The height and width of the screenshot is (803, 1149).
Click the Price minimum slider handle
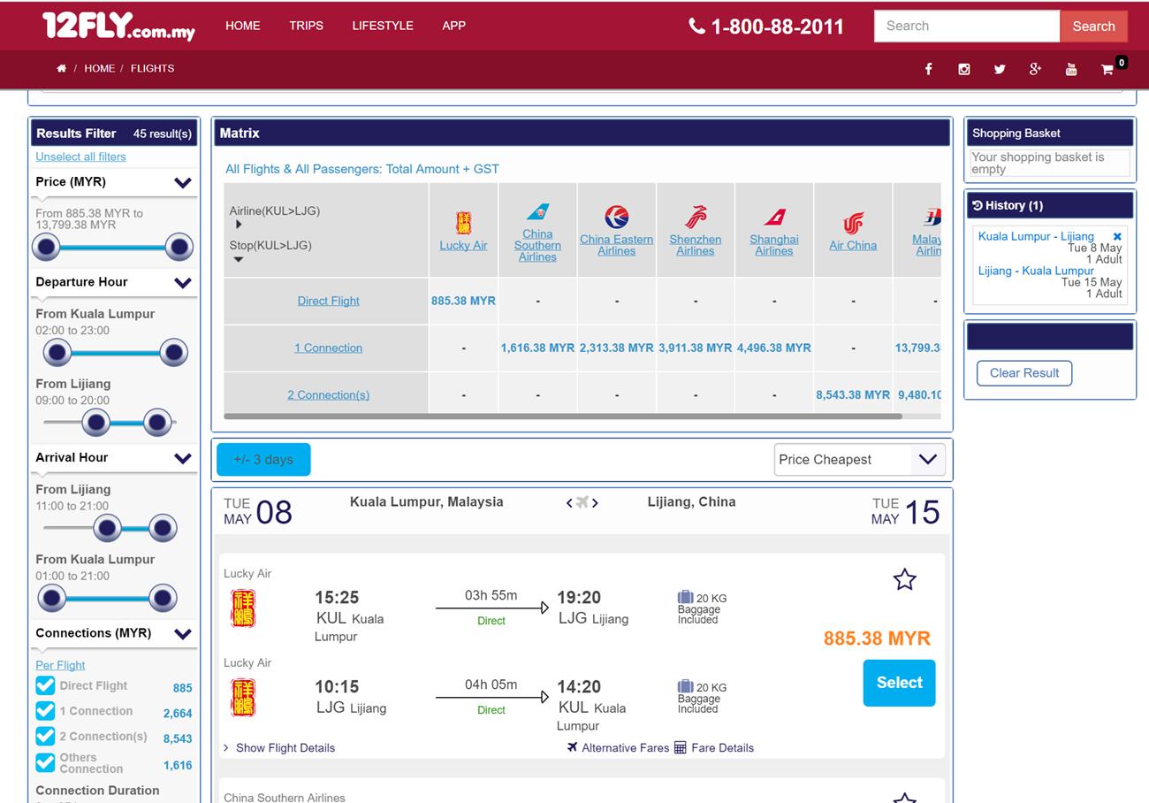point(46,248)
